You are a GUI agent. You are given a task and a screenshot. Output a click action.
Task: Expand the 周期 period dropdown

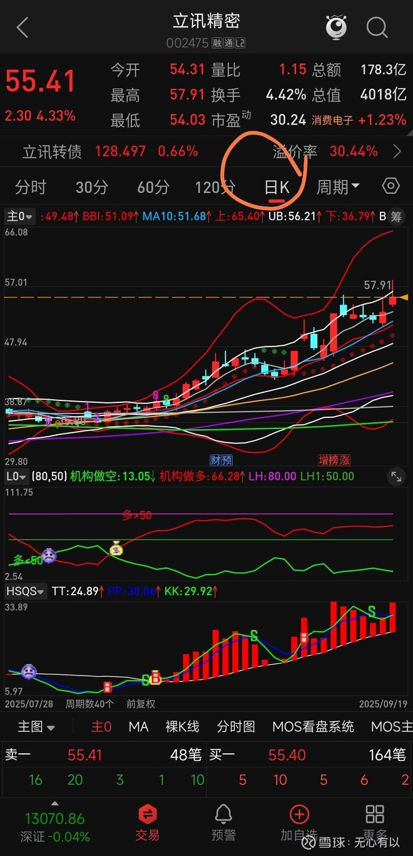coord(338,186)
